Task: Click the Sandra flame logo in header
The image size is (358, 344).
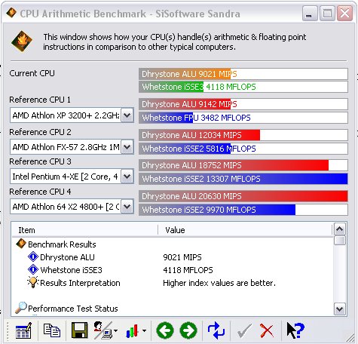Action: click(x=22, y=41)
